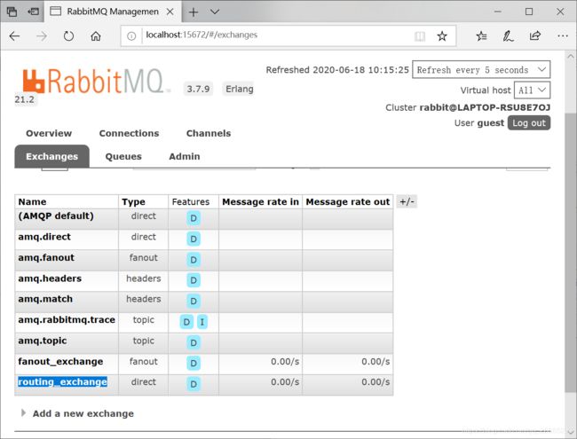Open the fanout_exchange link
This screenshot has height=439, width=577.
(60, 362)
